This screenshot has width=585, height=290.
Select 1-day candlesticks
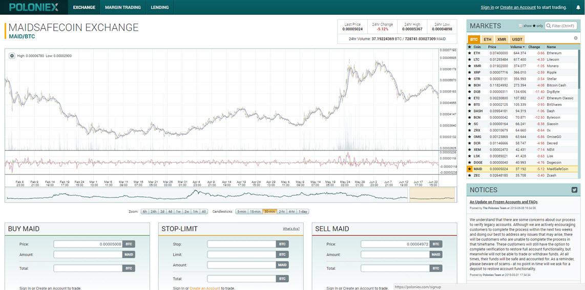coord(303,211)
